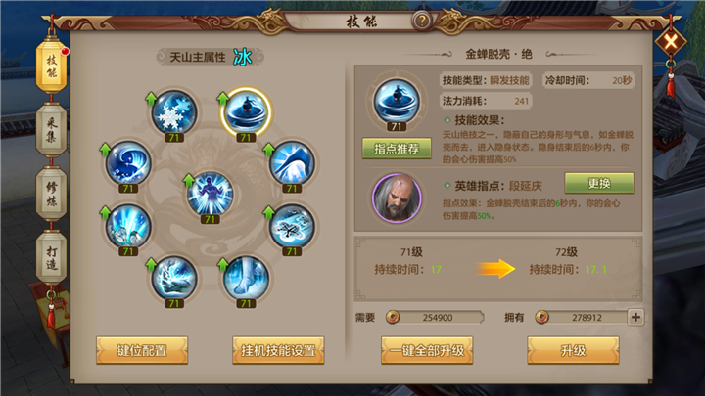
Task: Click the 段延庆 hero portrait
Action: coord(397,198)
